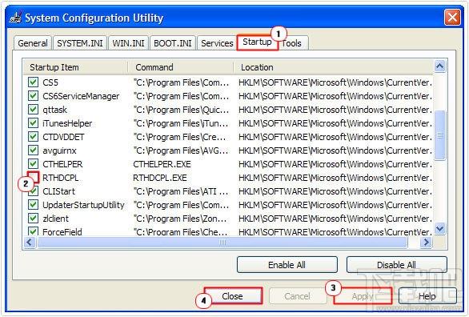
Task: Select the iTunesHelper row name
Action: pos(67,123)
